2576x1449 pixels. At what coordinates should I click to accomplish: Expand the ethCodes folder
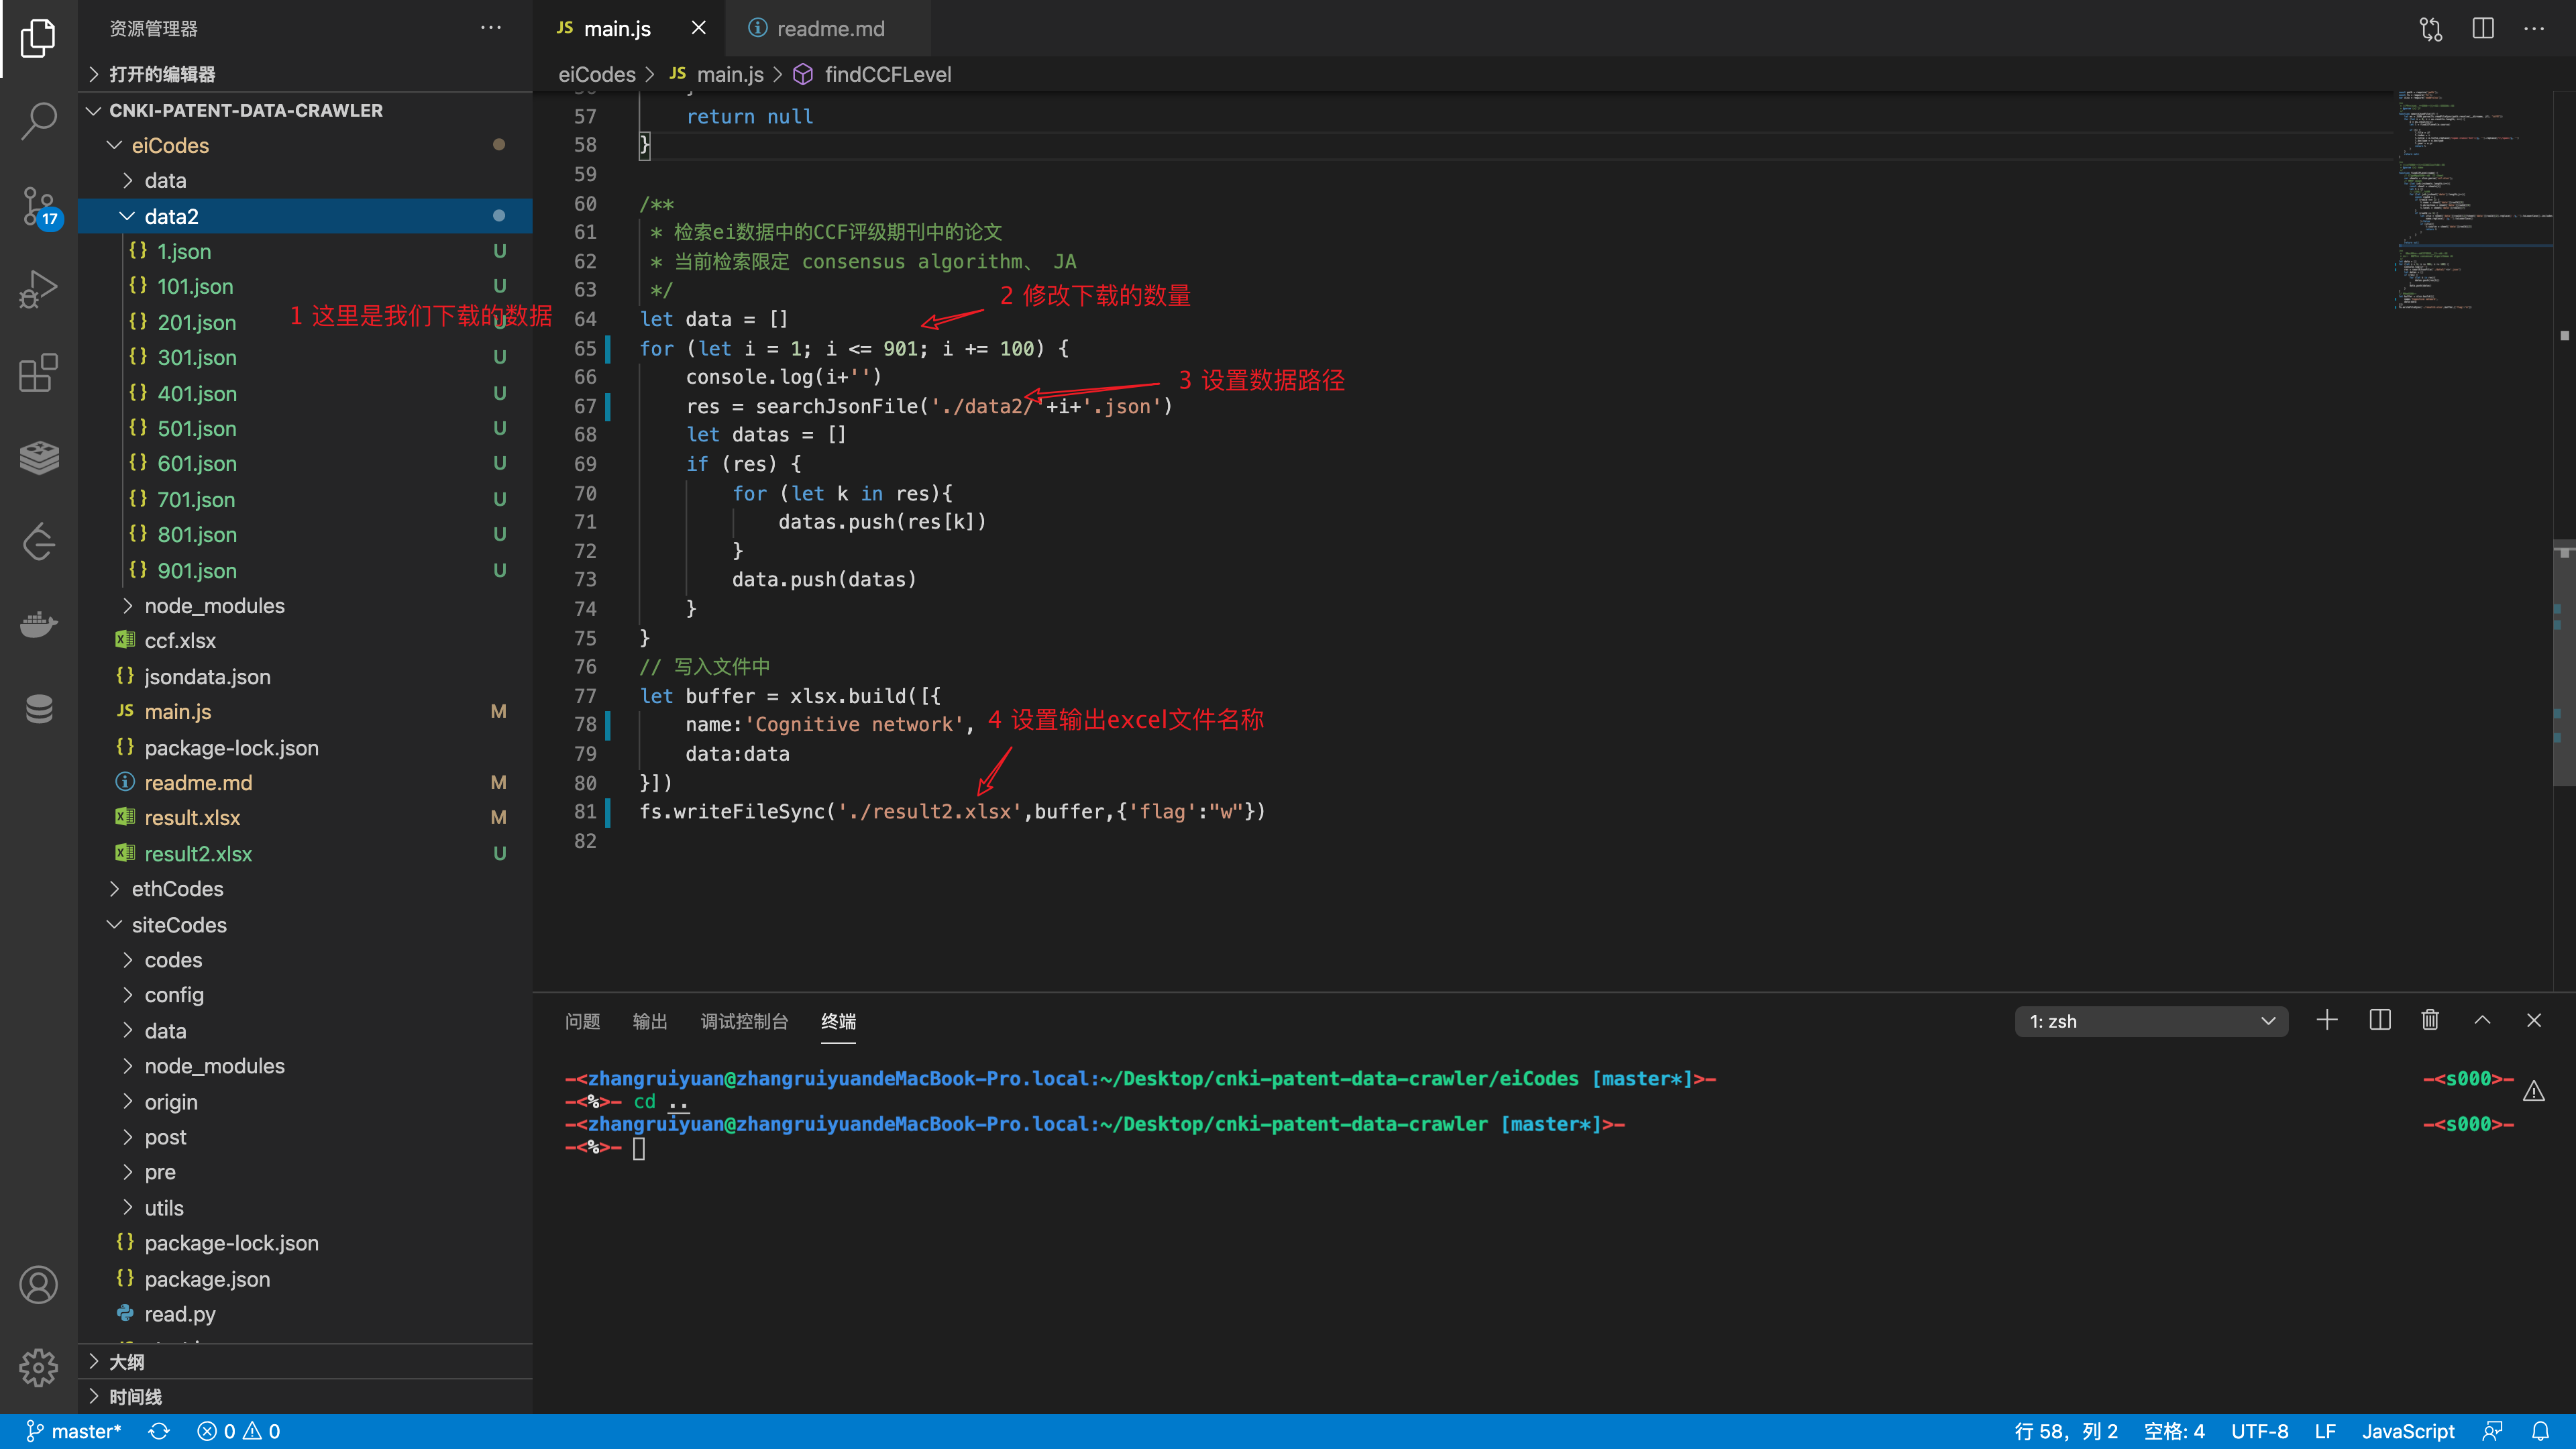[177, 889]
